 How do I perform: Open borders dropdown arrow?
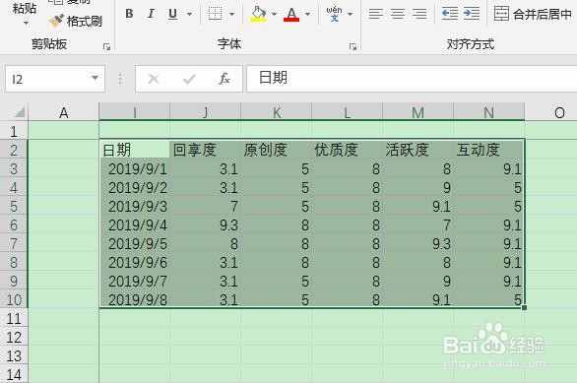coord(231,15)
